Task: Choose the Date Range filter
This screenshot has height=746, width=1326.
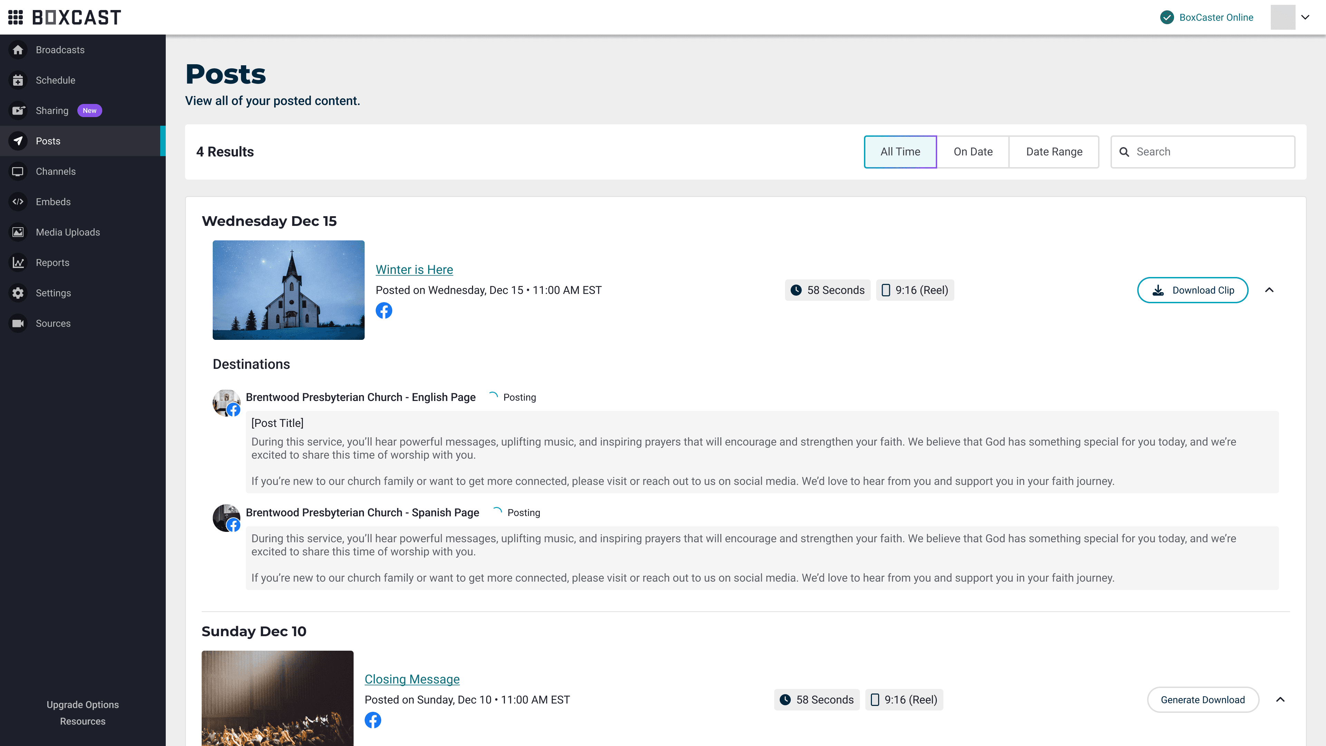Action: pos(1054,152)
